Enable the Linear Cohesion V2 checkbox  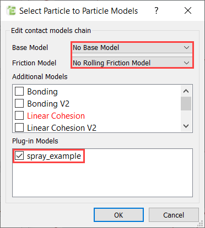click(19, 127)
